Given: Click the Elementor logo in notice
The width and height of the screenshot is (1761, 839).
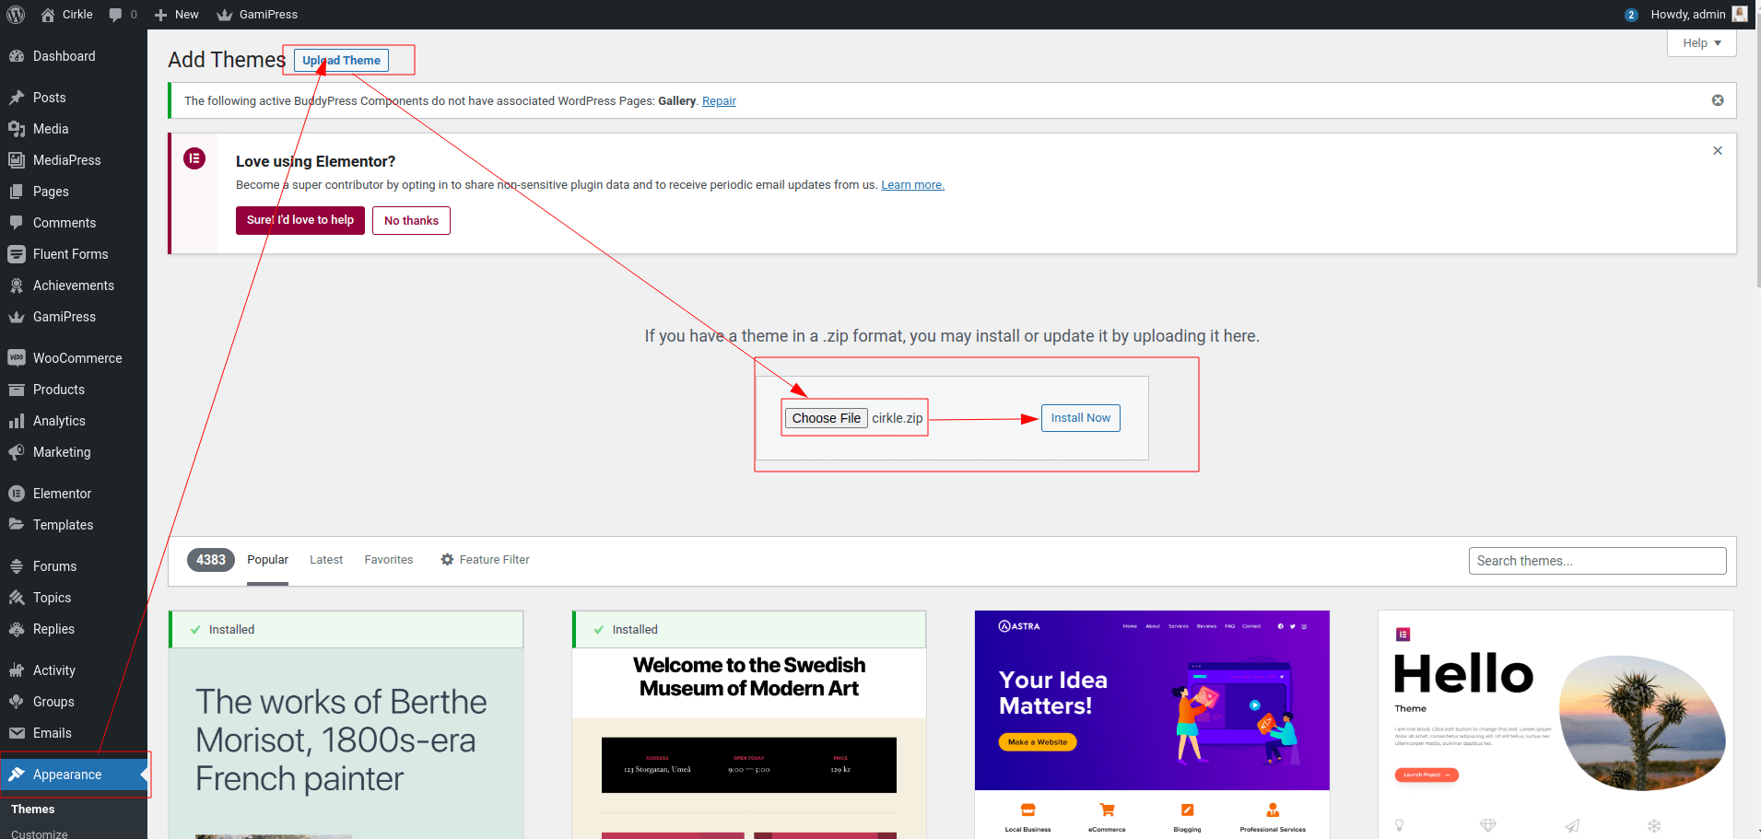Looking at the screenshot, I should click(x=194, y=158).
